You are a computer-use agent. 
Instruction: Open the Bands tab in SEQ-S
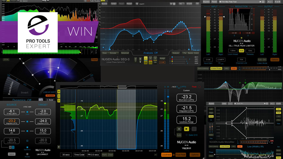190,53
